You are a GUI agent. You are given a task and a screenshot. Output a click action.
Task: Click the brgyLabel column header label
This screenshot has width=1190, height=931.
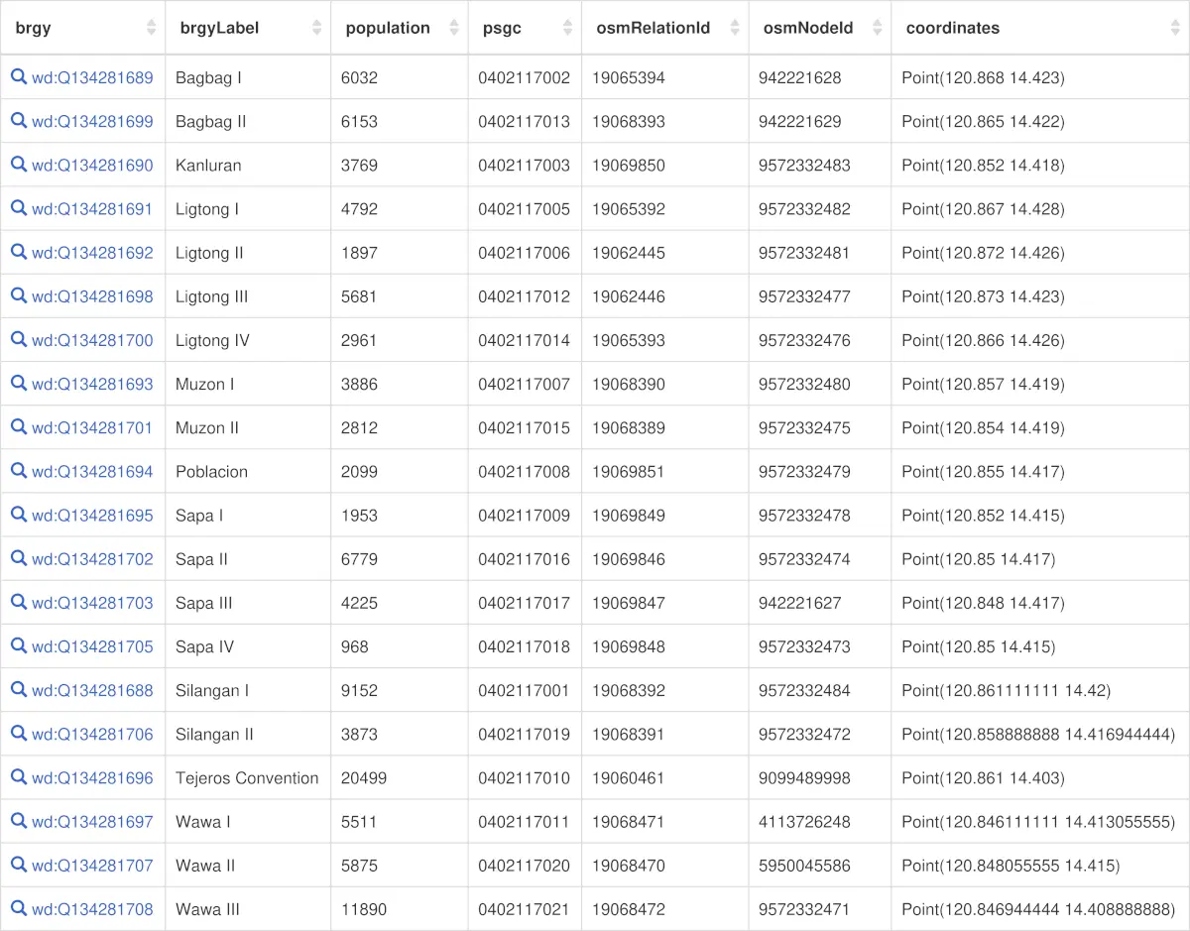coord(219,28)
